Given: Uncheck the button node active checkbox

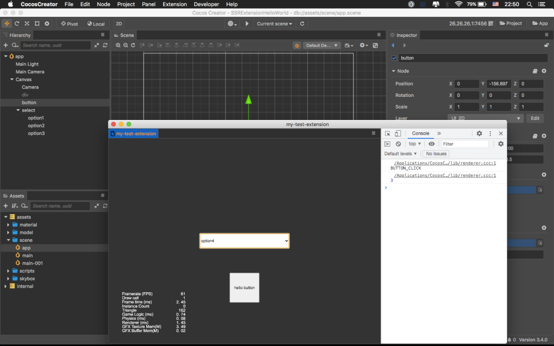Looking at the screenshot, I should [x=394, y=58].
